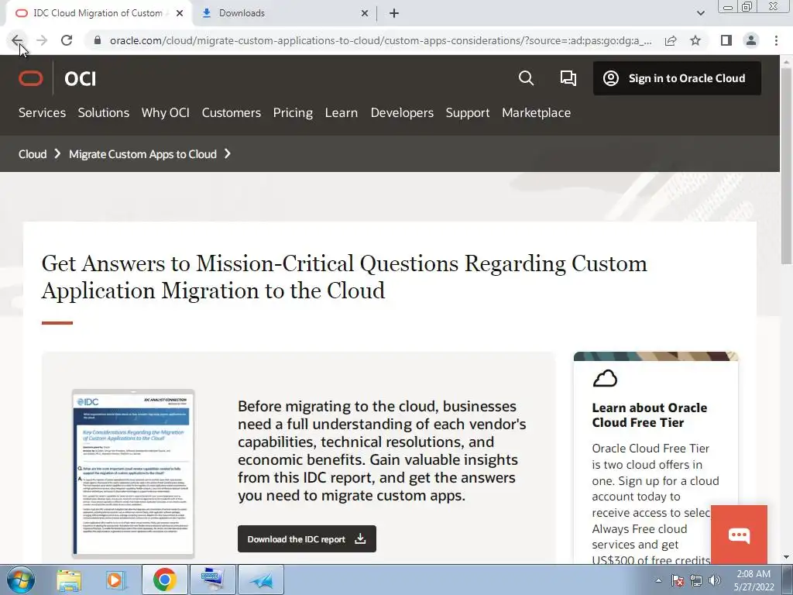Close the Downloads tab
The image size is (793, 595).
[365, 13]
